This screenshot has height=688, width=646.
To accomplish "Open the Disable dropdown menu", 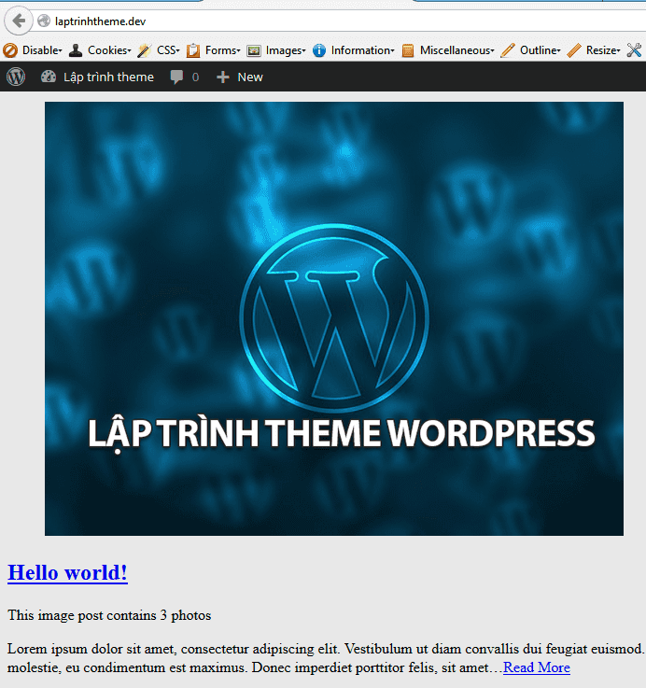I will click(x=42, y=50).
